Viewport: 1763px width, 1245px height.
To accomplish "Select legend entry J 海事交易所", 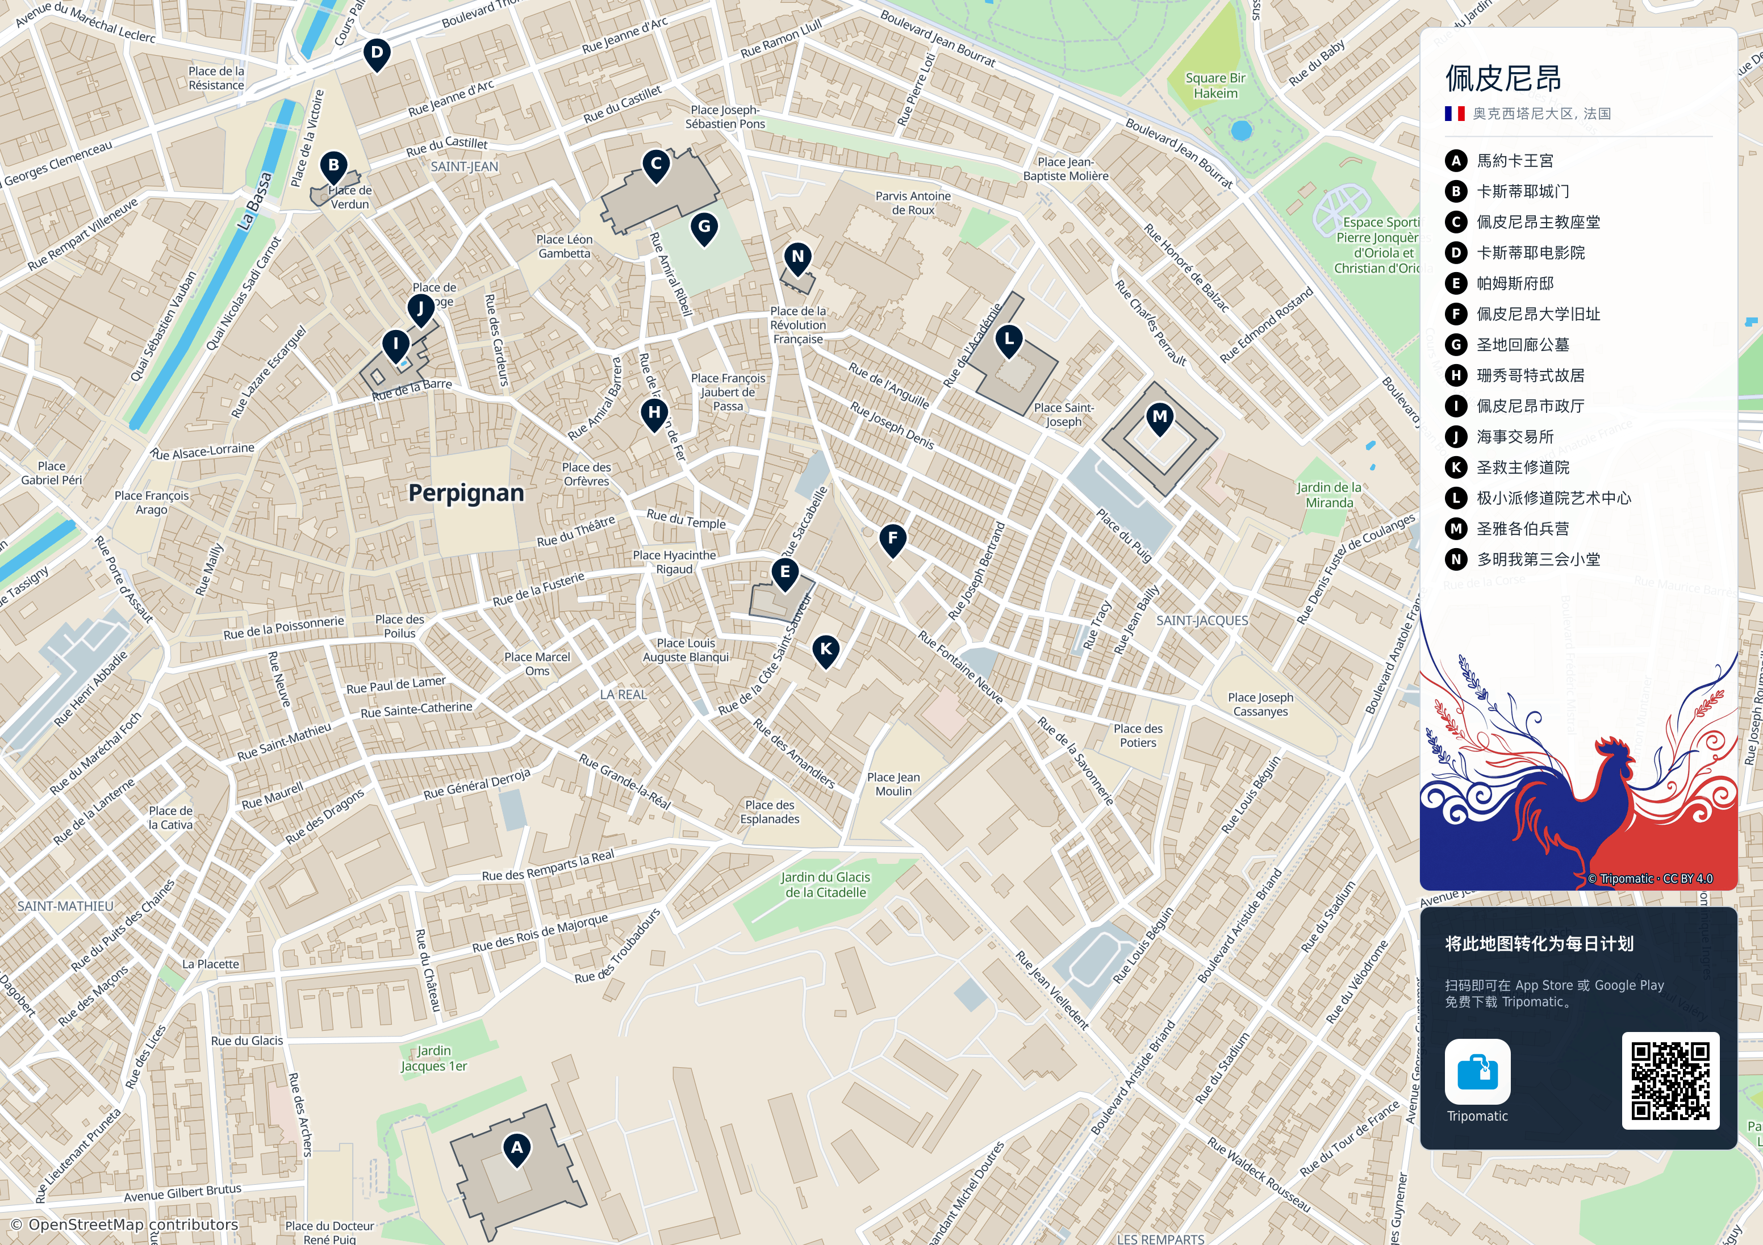I will click(x=1499, y=437).
